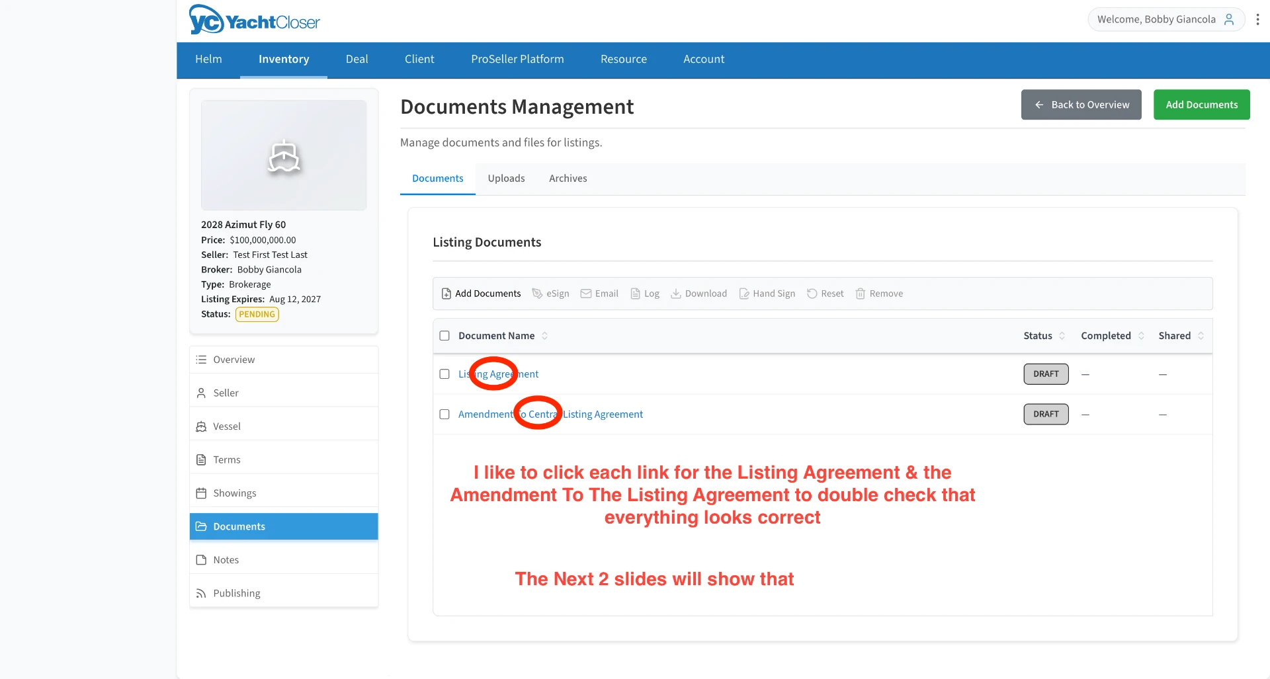Check the Amendment to Central Listing Agreement checkbox

(x=444, y=414)
